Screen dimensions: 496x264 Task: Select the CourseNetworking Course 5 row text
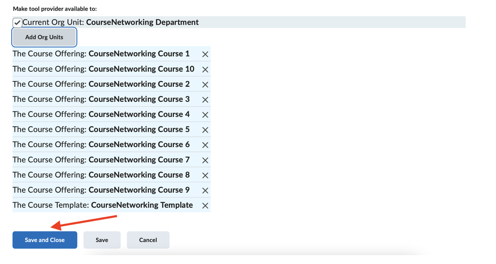tap(101, 130)
